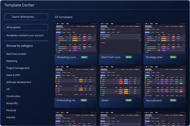This screenshot has height=126, width=190.
Task: Open the Deals template preview
Action: coord(120,81)
